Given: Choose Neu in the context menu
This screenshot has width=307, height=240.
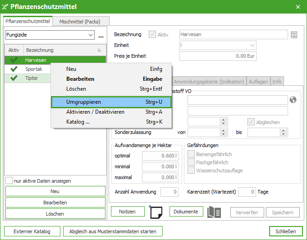Looking at the screenshot, I should 111,69.
